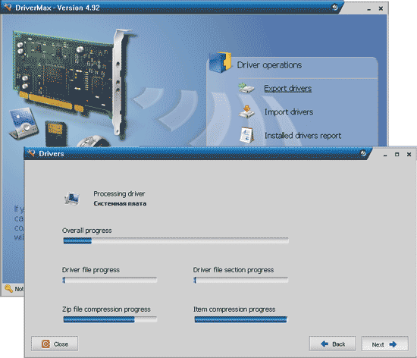Viewport: 417px width, 358px height.
Task: Click the Item compression progress bar
Action: pyautogui.click(x=241, y=319)
